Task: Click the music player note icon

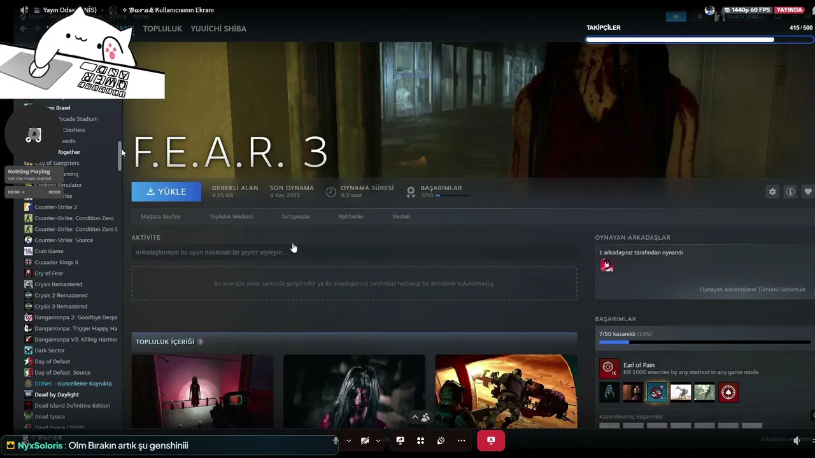Action: pyautogui.click(x=33, y=135)
